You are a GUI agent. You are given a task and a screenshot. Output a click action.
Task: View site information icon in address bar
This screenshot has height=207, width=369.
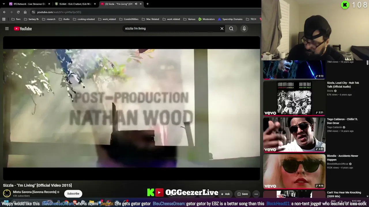pyautogui.click(x=33, y=12)
